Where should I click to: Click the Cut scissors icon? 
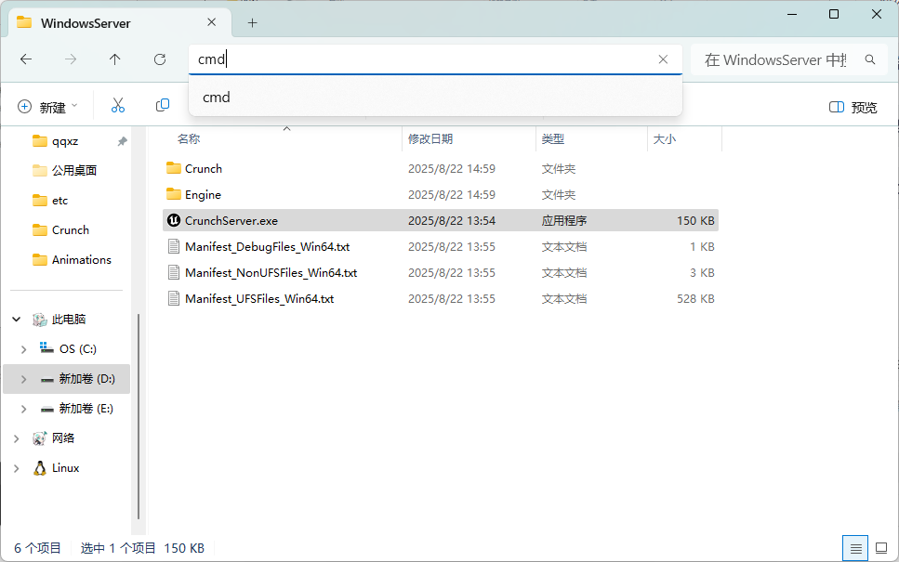click(118, 107)
